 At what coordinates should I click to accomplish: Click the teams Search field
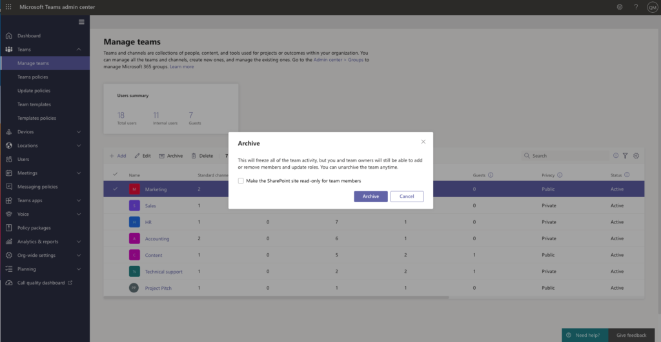click(565, 156)
